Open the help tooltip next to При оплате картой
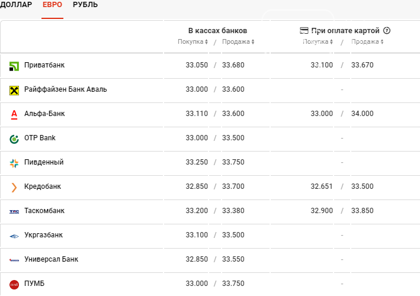The image size is (420, 296). [x=386, y=31]
